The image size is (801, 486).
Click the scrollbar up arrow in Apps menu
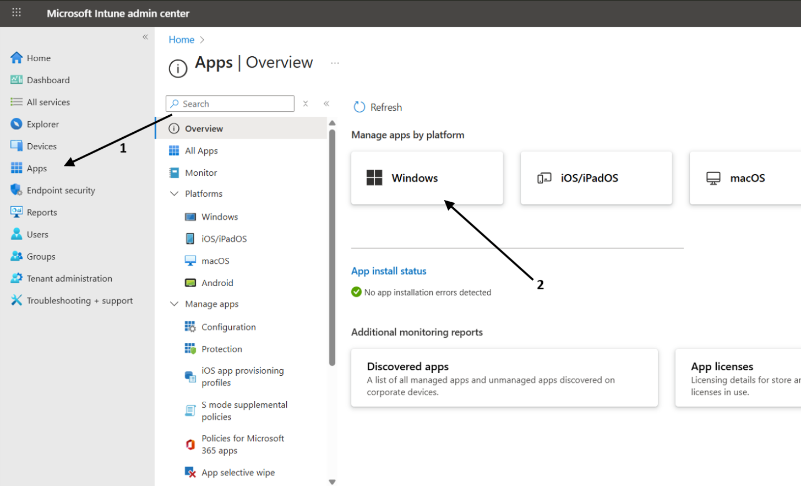332,123
